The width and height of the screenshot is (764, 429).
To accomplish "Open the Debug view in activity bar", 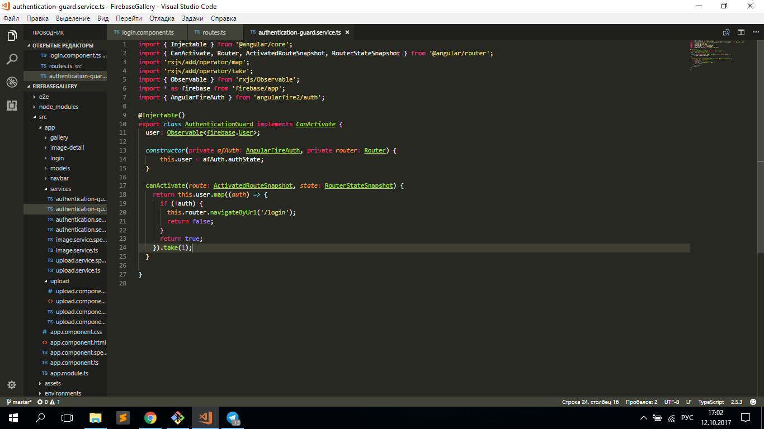I will (12, 82).
